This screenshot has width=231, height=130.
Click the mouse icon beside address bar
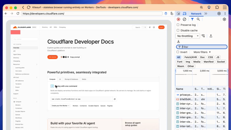[166, 13]
